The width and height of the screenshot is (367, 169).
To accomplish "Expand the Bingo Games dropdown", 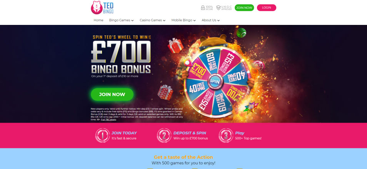I will click(x=121, y=20).
